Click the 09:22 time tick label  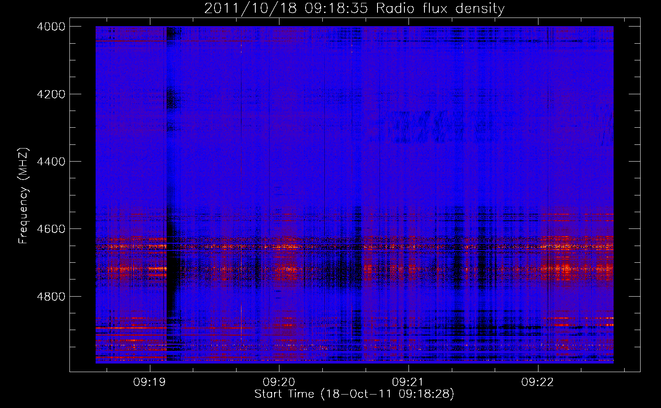click(538, 382)
